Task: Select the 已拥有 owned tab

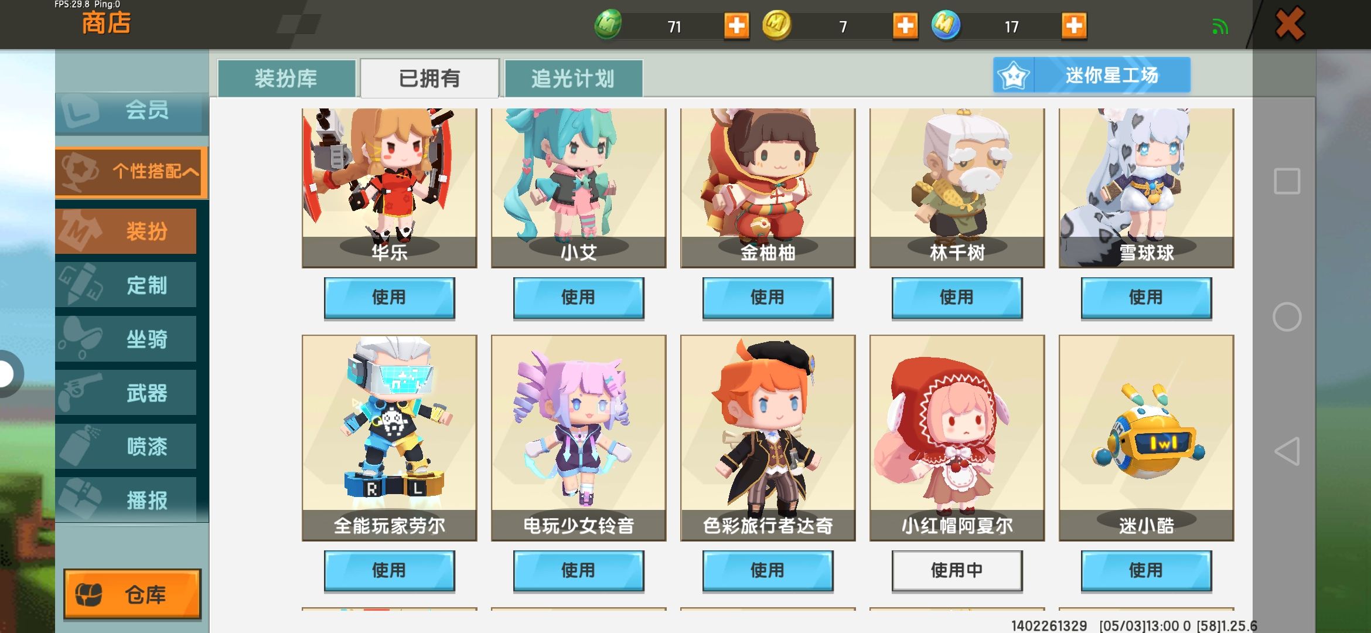Action: click(x=429, y=78)
